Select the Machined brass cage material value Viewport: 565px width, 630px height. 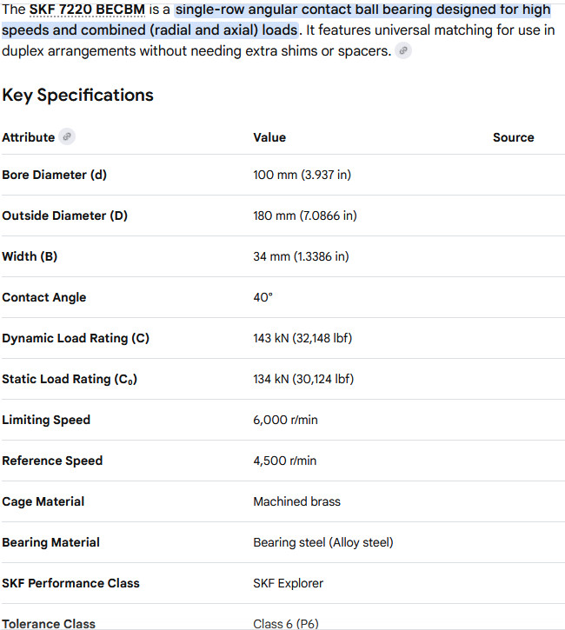click(297, 501)
